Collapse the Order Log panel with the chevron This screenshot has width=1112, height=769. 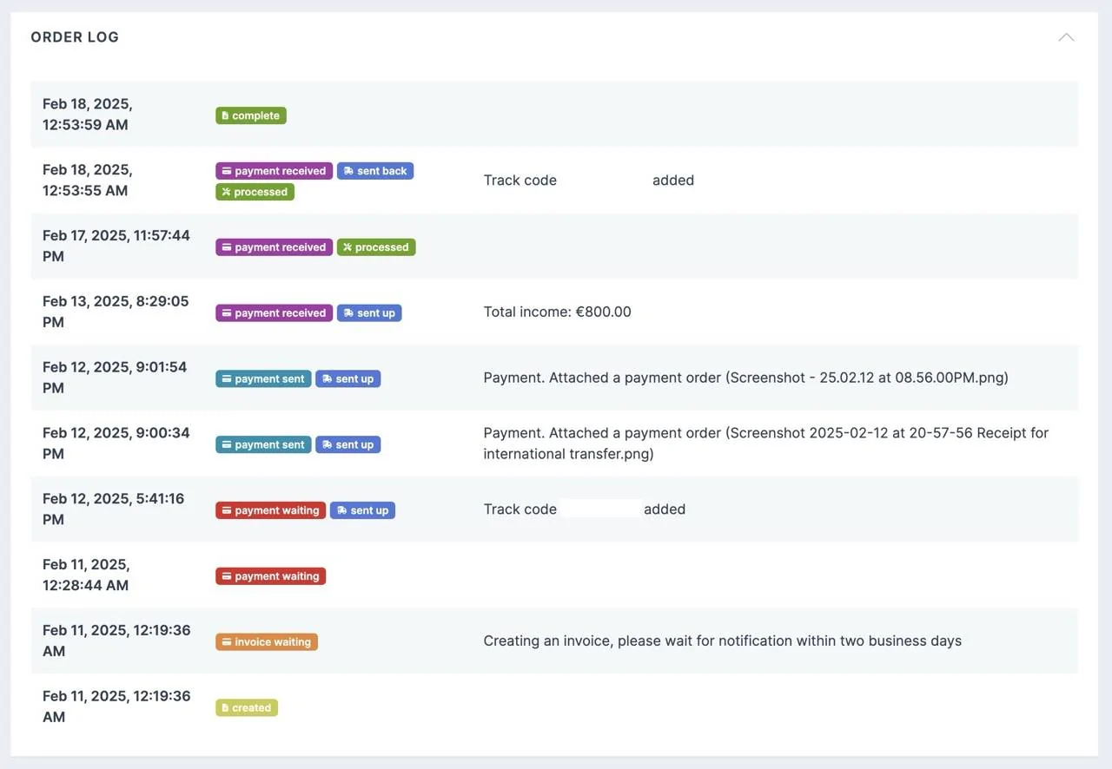tap(1066, 37)
